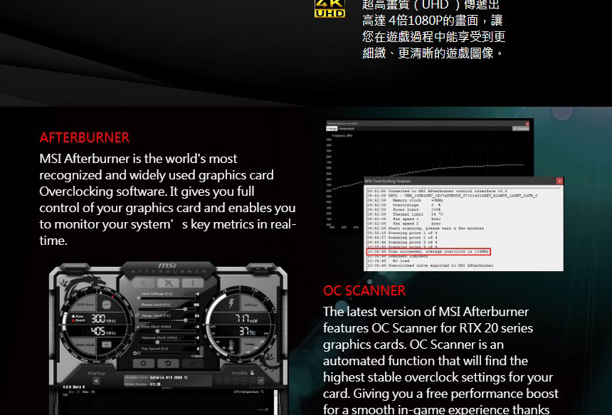
Task: Toggle the link icon between Power and Temp limits
Action: tap(137, 315)
